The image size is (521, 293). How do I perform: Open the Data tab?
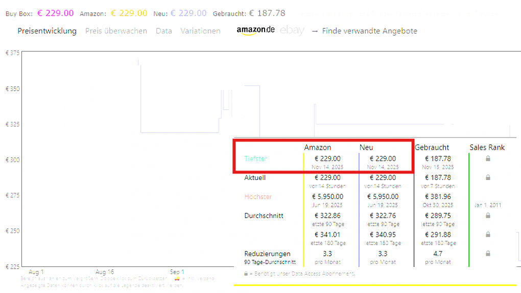coord(164,31)
